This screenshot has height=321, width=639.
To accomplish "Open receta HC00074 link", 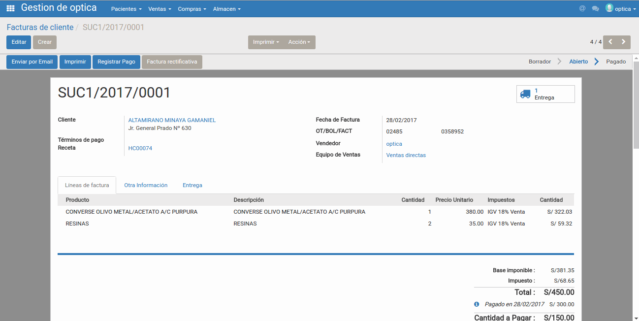I will 140,148.
